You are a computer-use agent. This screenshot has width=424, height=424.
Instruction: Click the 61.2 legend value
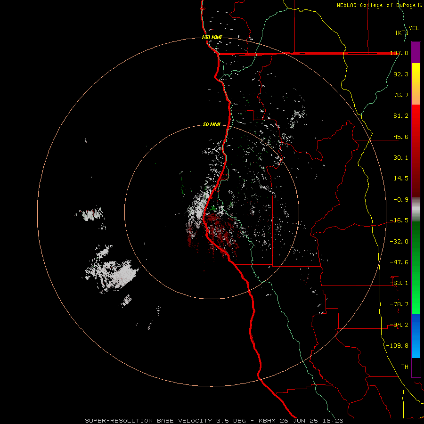[401, 116]
